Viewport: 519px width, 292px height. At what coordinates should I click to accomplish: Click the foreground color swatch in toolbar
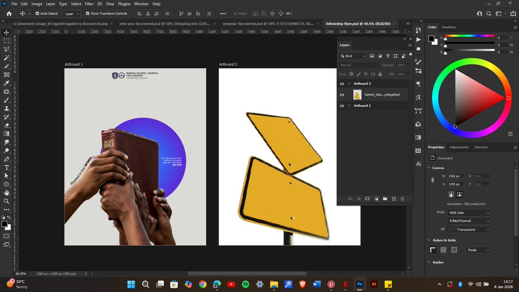[x=4, y=224]
